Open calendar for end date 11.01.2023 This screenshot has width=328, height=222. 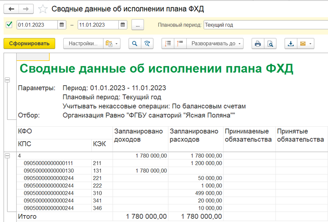tap(123, 25)
